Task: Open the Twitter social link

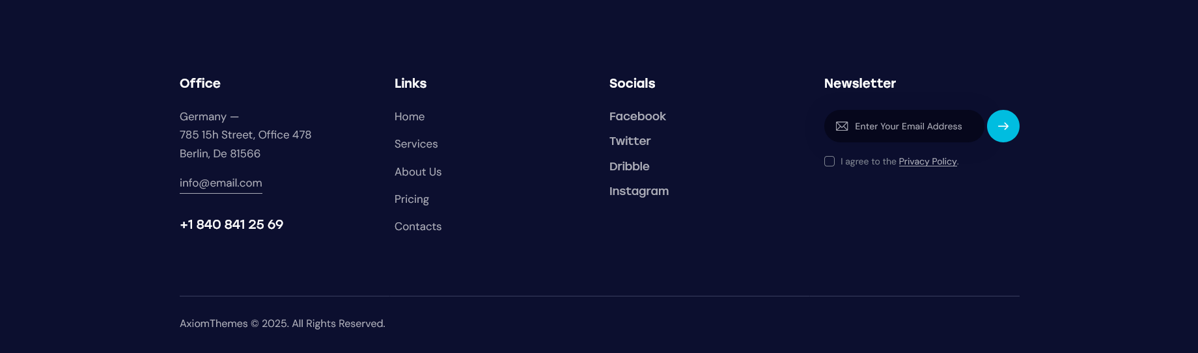Action: tap(630, 141)
